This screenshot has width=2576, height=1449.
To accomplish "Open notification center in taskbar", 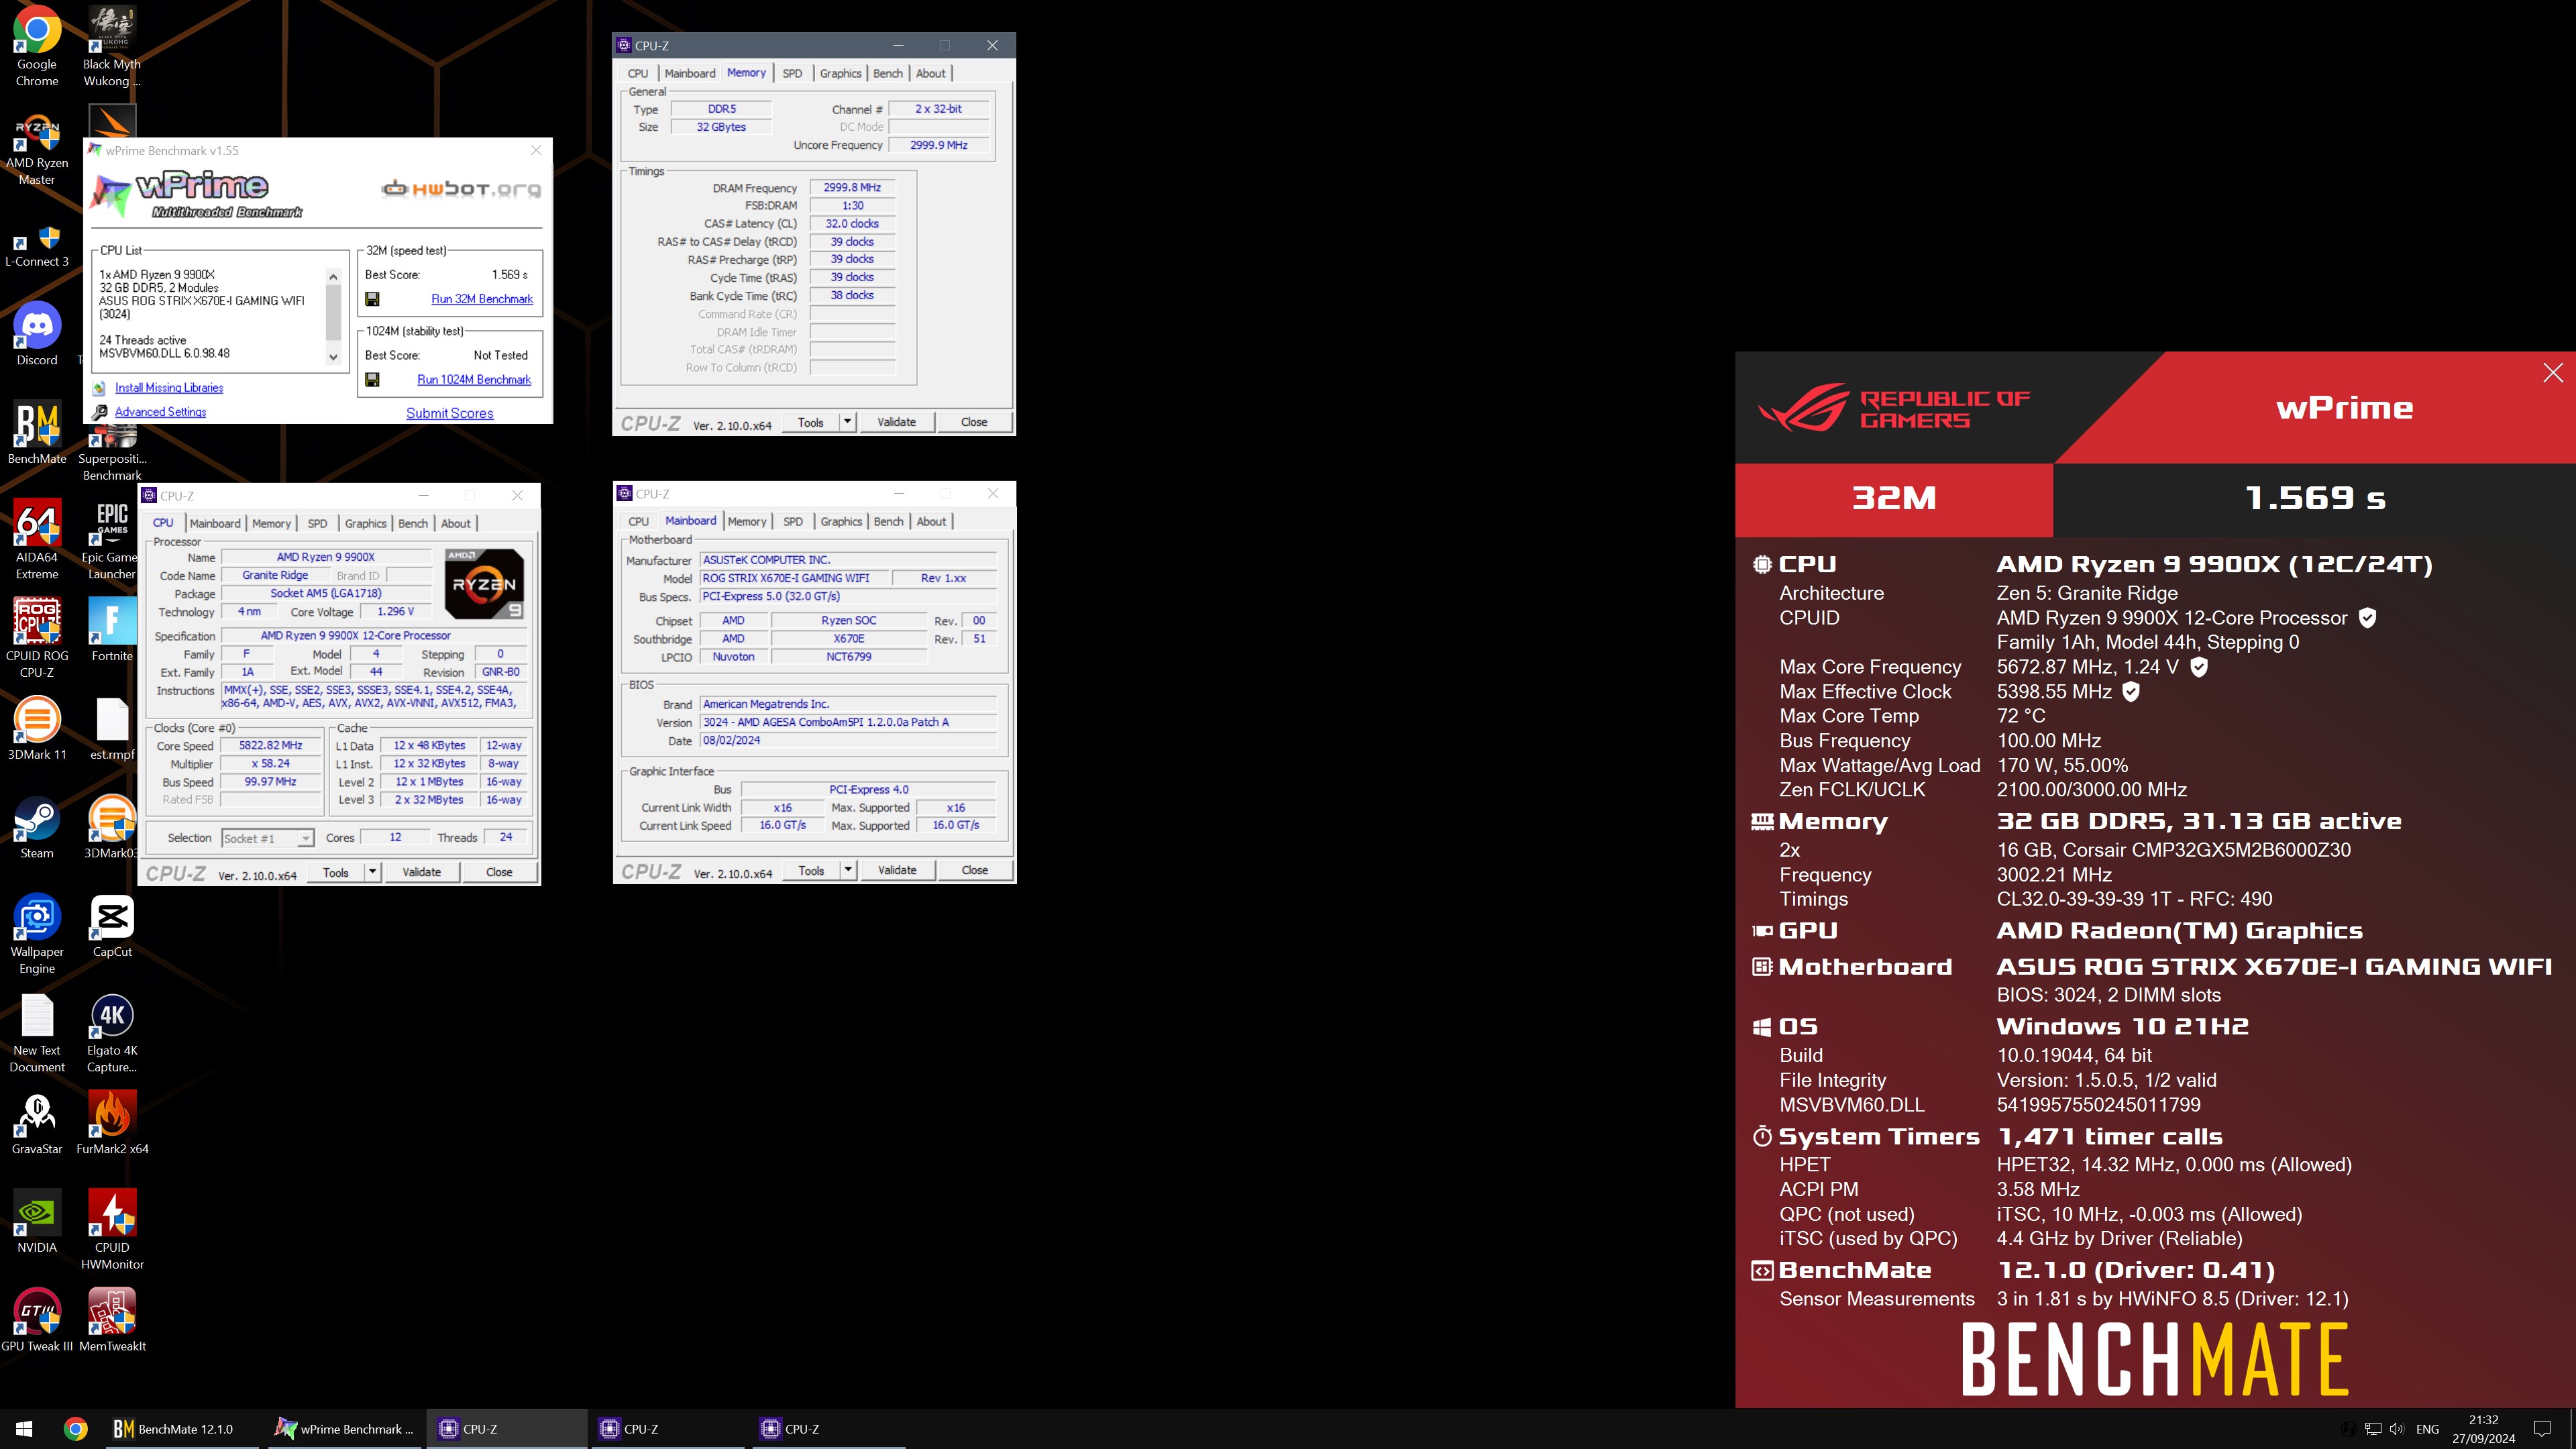I will [x=2542, y=1429].
